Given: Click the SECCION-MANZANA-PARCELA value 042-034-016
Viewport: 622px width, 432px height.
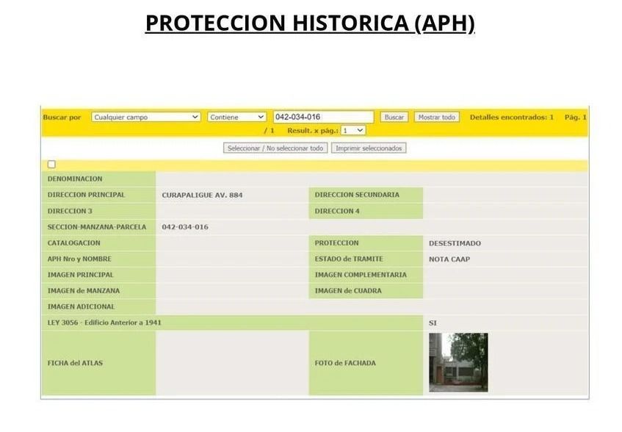Looking at the screenshot, I should [x=185, y=227].
